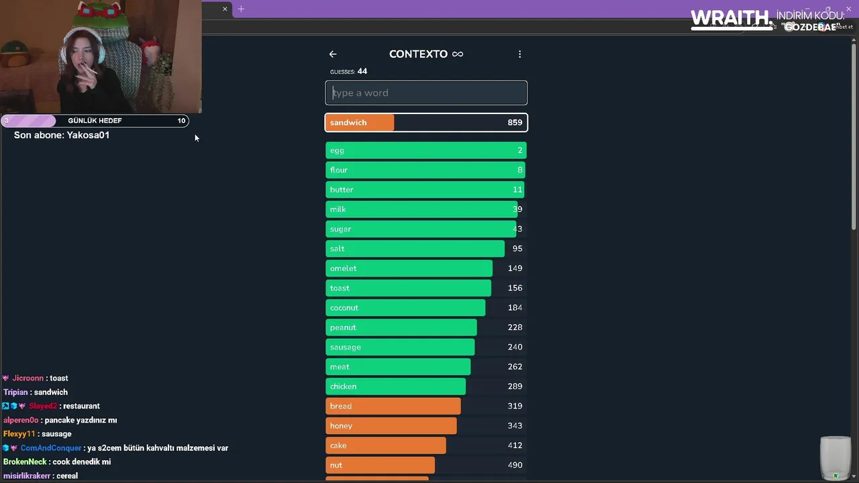Image resolution: width=859 pixels, height=483 pixels.
Task: Click the bread guess row
Action: click(426, 406)
